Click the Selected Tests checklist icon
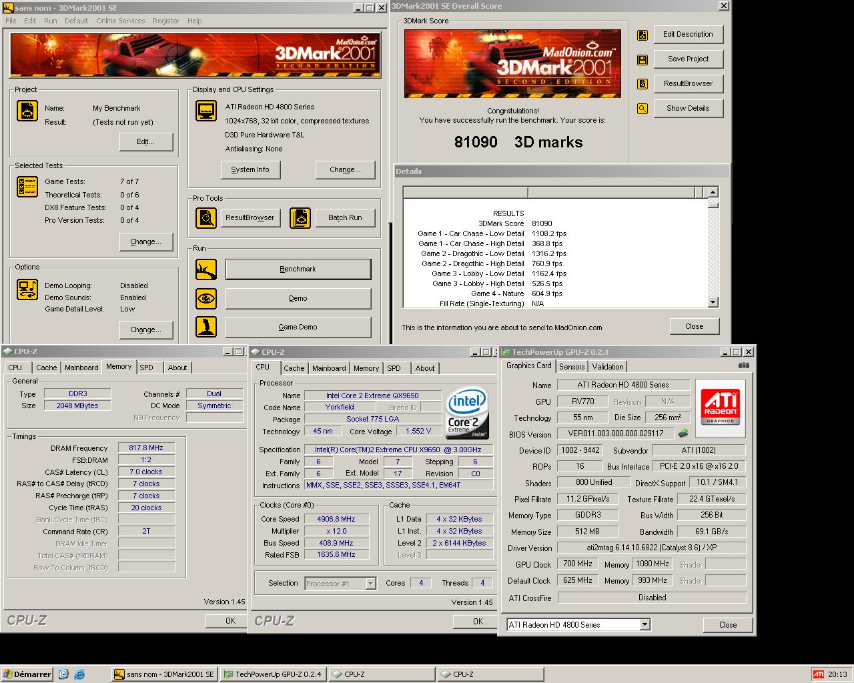The height and width of the screenshot is (683, 854). tap(27, 187)
